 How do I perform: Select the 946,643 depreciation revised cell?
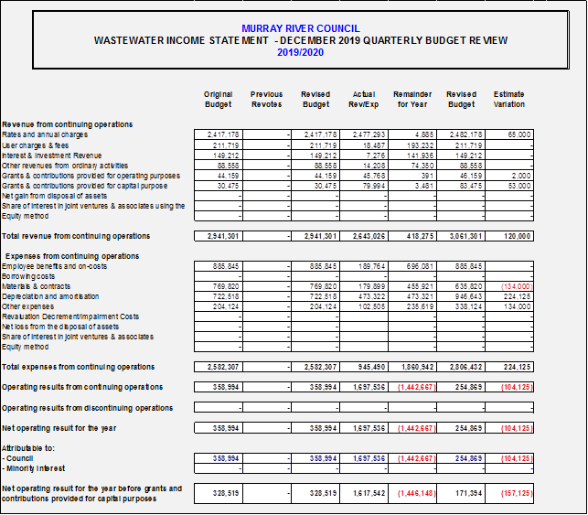click(461, 296)
